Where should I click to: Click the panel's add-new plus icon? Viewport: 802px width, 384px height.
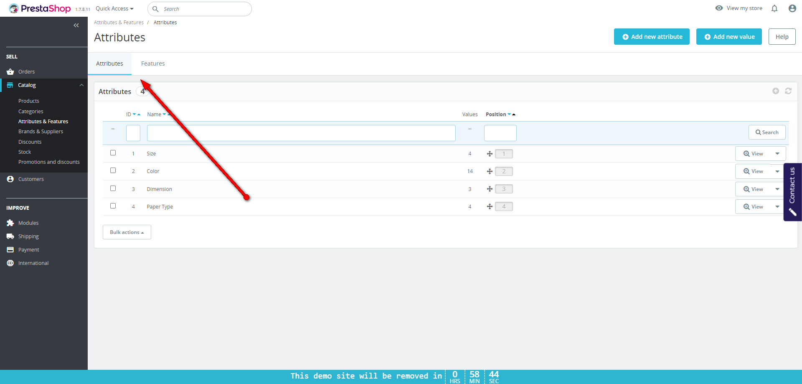pyautogui.click(x=776, y=91)
